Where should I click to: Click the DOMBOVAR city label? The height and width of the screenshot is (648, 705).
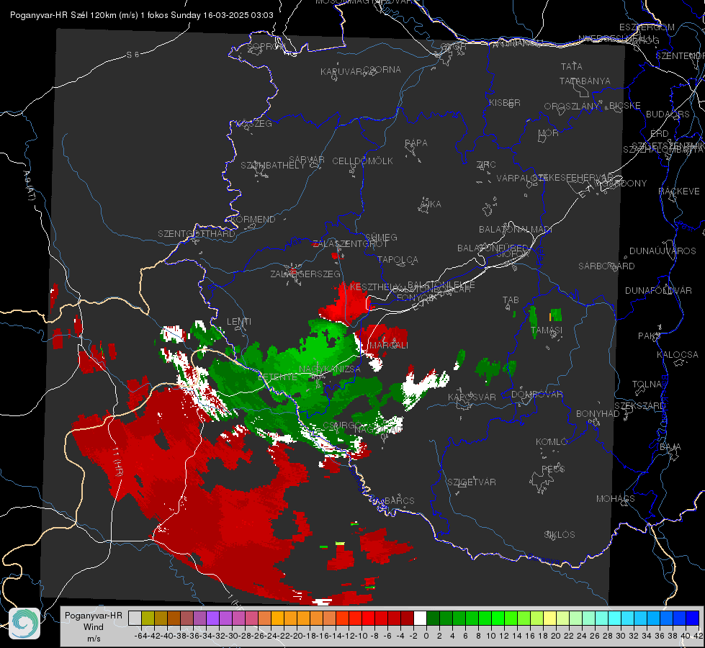[536, 395]
